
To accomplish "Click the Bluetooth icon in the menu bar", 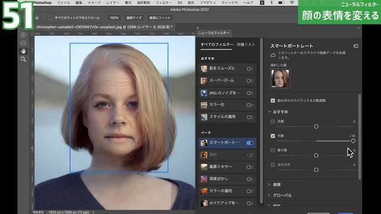I will 271,2.
